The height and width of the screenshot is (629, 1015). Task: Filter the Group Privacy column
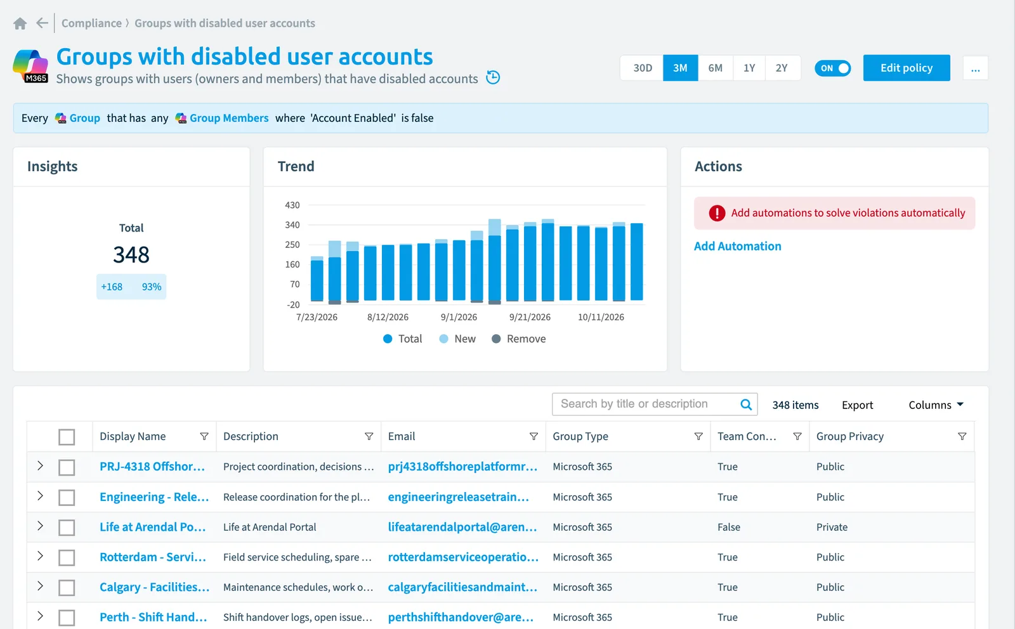pos(962,436)
